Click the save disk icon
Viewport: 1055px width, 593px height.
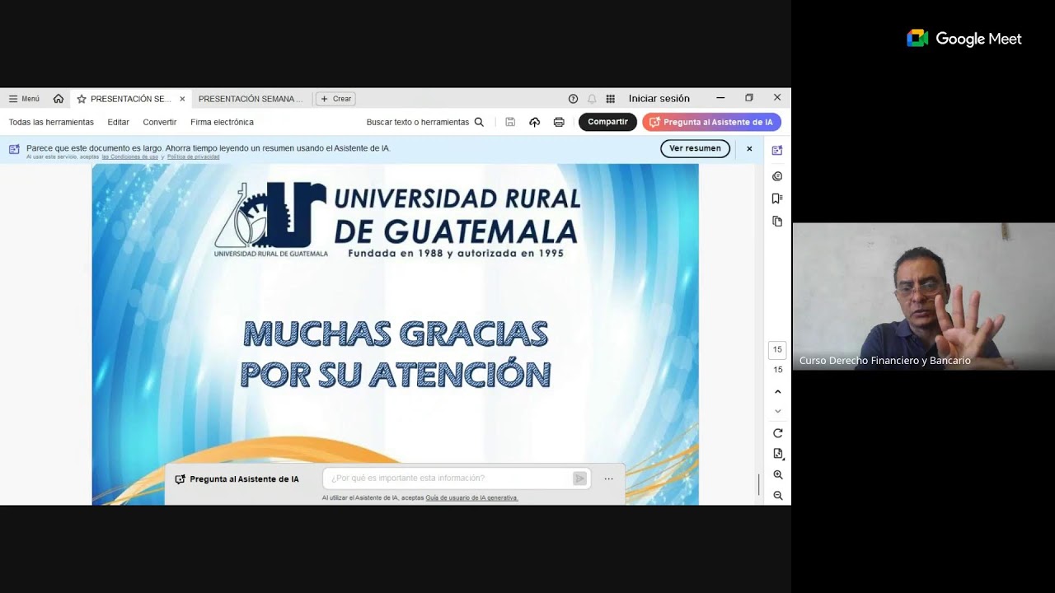point(510,122)
